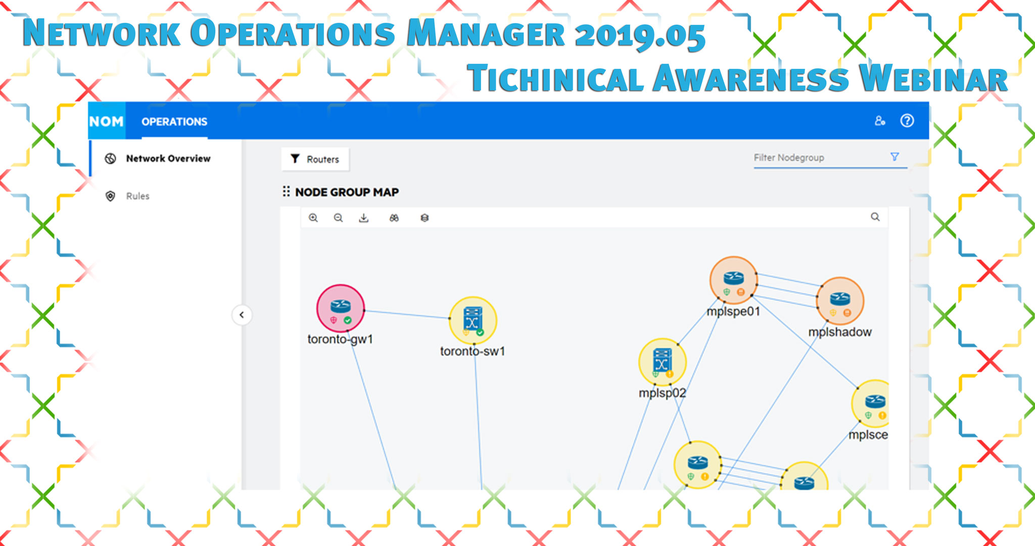Select the toronto-gw1 router node
The height and width of the screenshot is (546, 1035).
pos(341,308)
